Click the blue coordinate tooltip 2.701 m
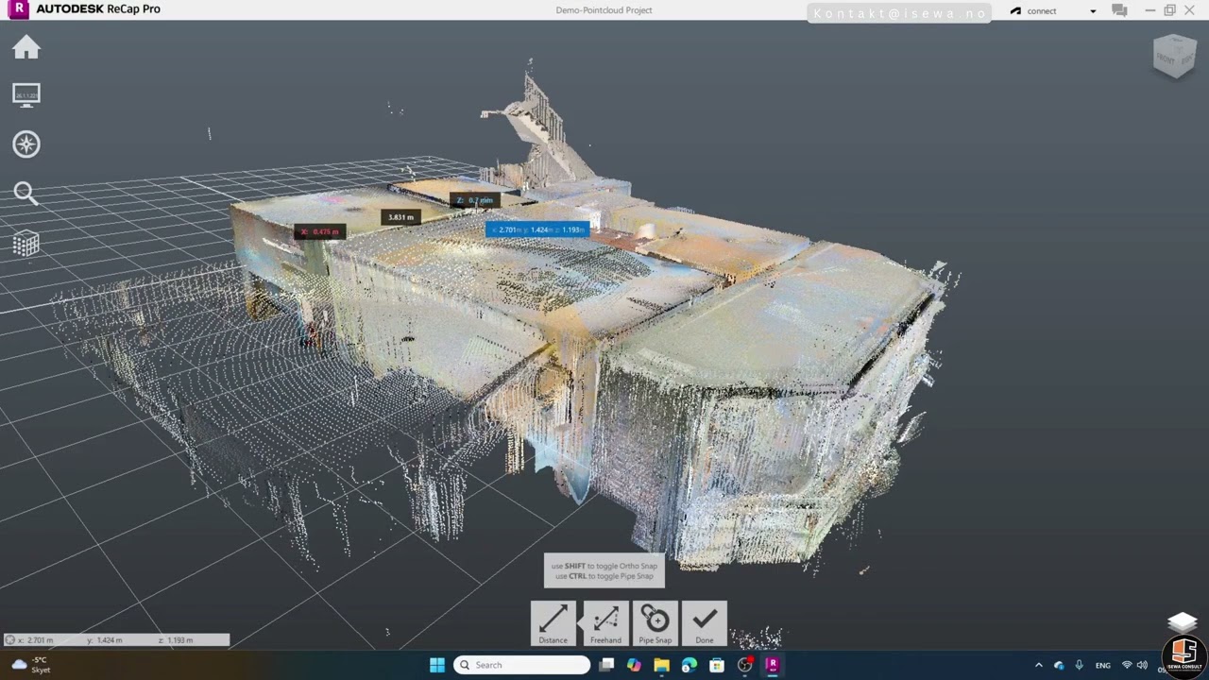 [537, 229]
